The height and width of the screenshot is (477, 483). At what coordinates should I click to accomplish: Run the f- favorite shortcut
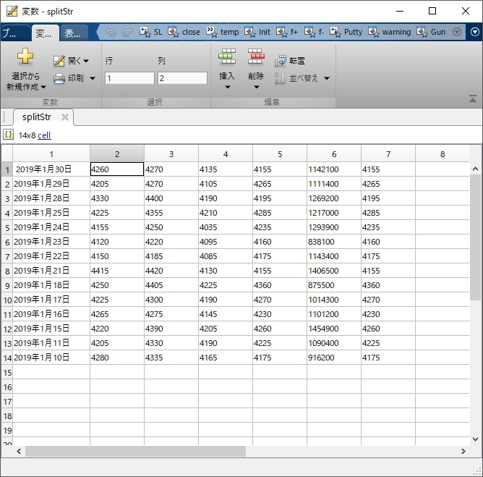point(314,32)
